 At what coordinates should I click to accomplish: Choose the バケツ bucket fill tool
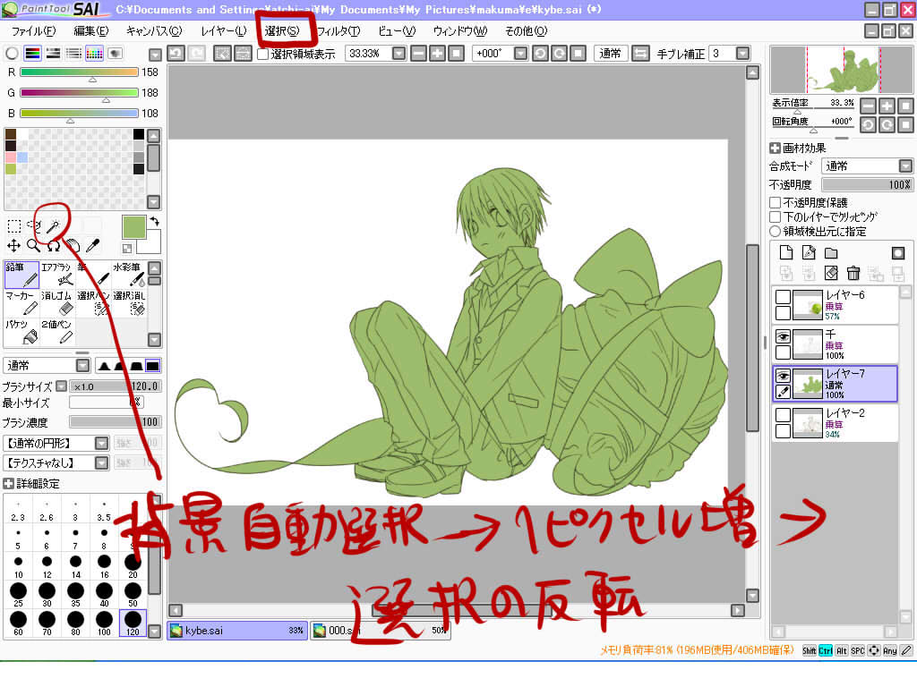[21, 332]
